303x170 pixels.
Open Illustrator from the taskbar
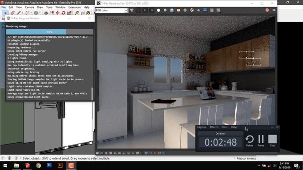[60, 166]
